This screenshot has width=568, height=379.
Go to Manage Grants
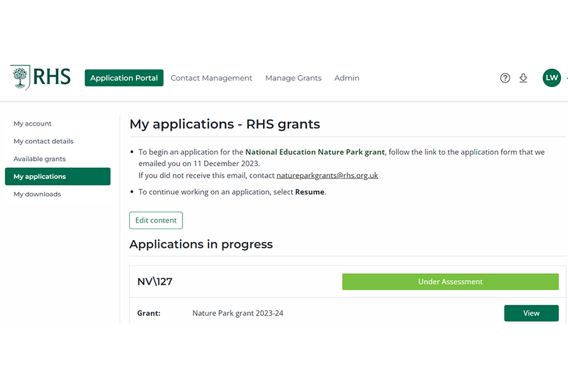click(x=293, y=78)
